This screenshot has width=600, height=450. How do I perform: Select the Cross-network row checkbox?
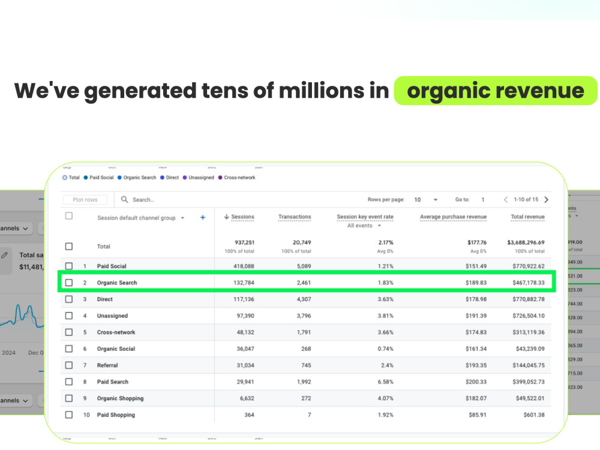point(69,332)
